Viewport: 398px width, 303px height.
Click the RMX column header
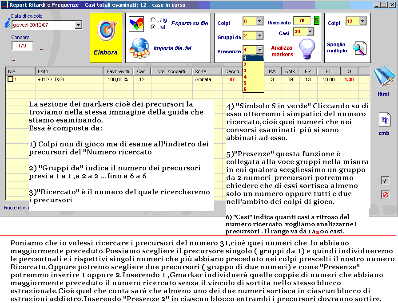(290, 71)
